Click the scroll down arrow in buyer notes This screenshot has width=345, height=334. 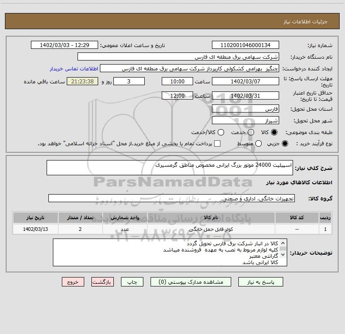(283, 254)
